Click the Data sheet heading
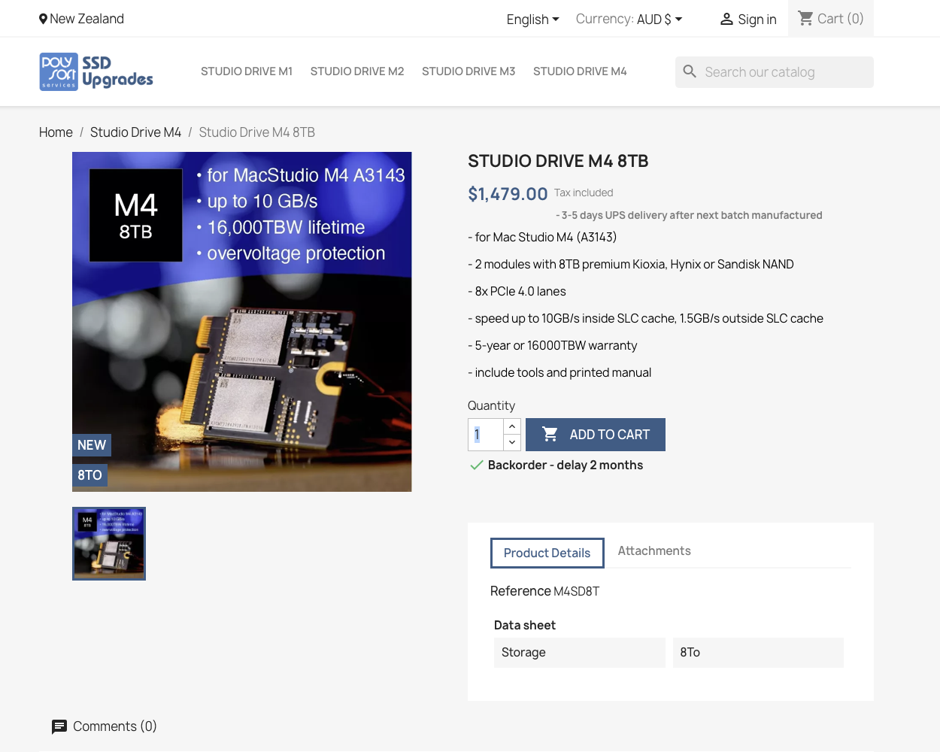 pos(525,625)
